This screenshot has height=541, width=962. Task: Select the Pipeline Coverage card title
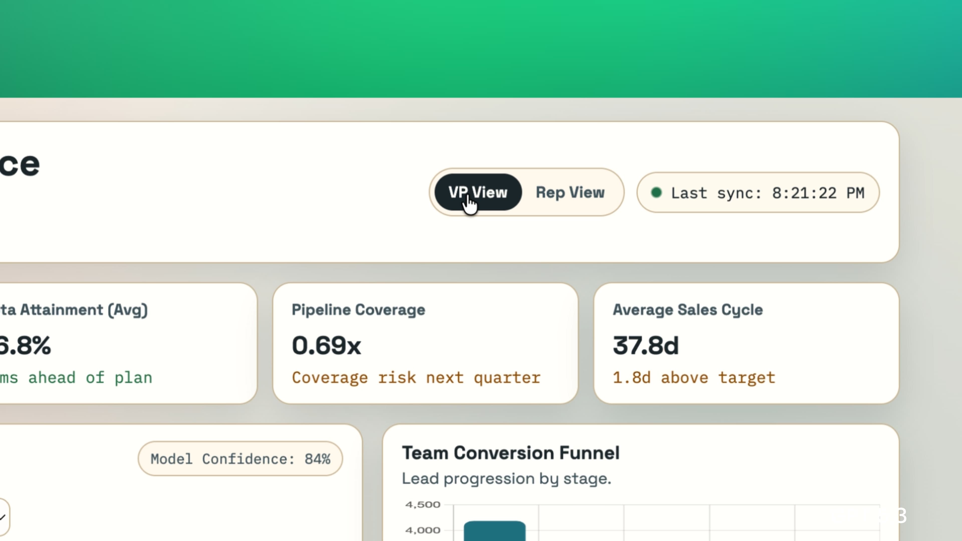[x=358, y=310]
